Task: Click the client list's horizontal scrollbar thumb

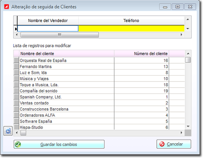Action: 23,132
